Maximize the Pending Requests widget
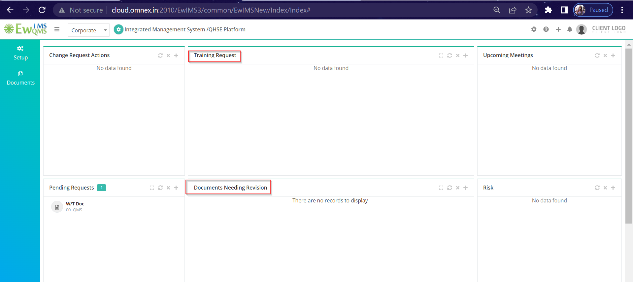The width and height of the screenshot is (633, 282). click(152, 188)
